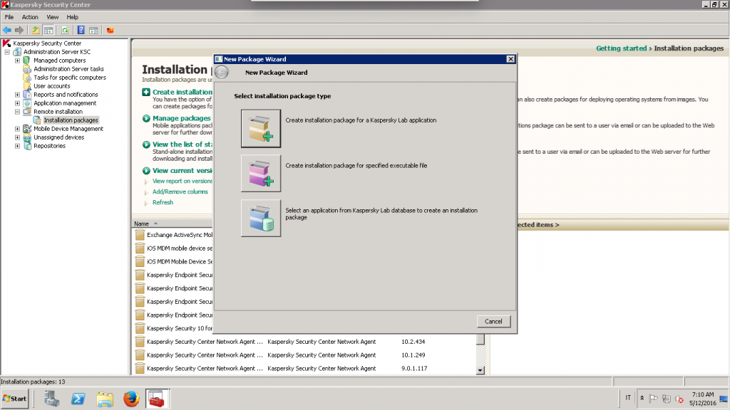Screen dimensions: 730x410
Task: Expand the Reports and notifications node
Action: coord(17,95)
